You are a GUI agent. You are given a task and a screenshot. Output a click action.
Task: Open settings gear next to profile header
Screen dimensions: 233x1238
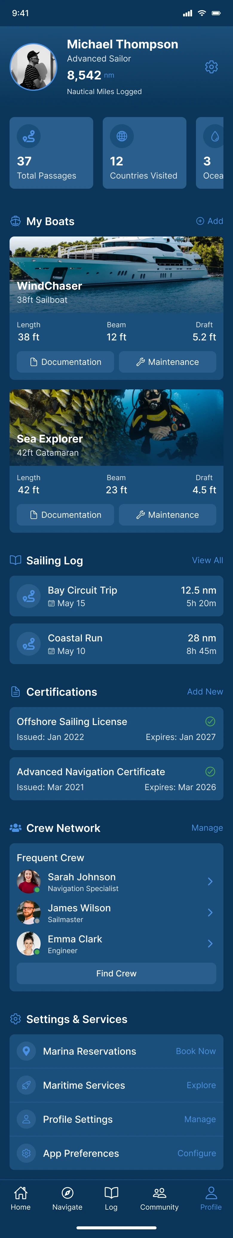click(211, 67)
